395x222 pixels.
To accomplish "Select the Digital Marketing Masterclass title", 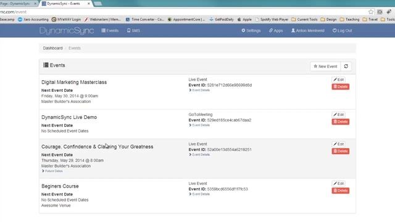I will tap(74, 82).
